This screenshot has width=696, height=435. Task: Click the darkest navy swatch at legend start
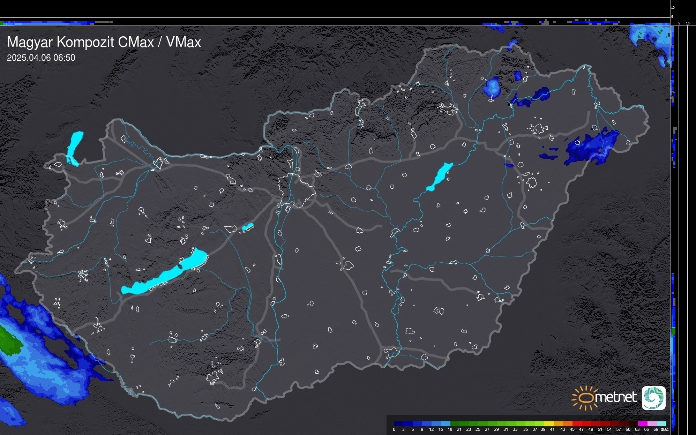pos(398,423)
